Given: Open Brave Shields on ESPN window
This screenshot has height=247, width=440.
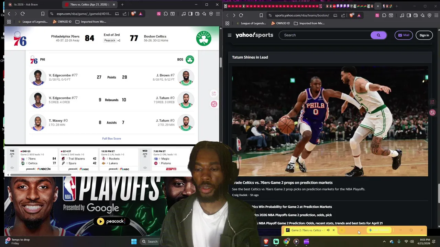Looking at the screenshot, I should [133, 14].
